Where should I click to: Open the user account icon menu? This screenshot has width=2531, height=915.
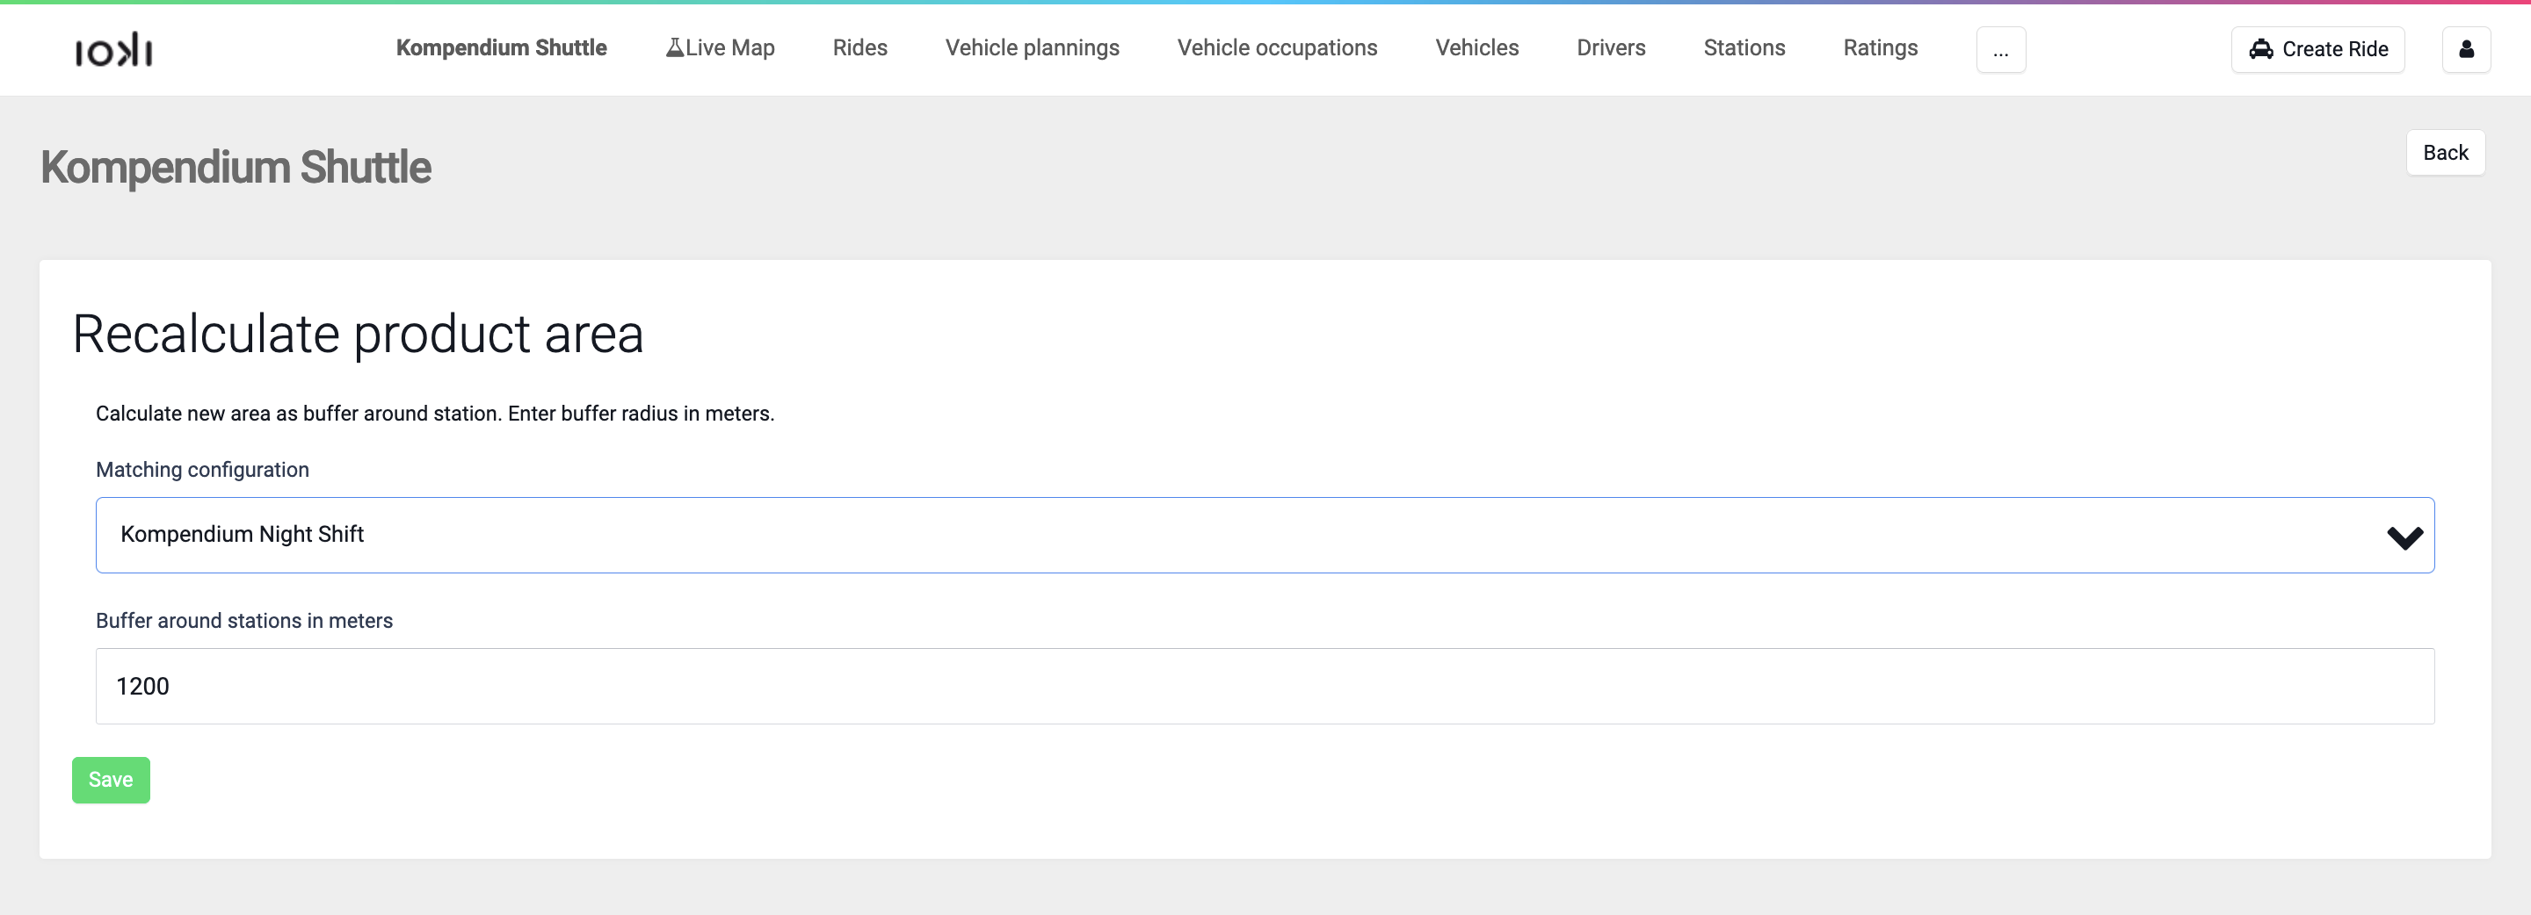click(x=2466, y=49)
